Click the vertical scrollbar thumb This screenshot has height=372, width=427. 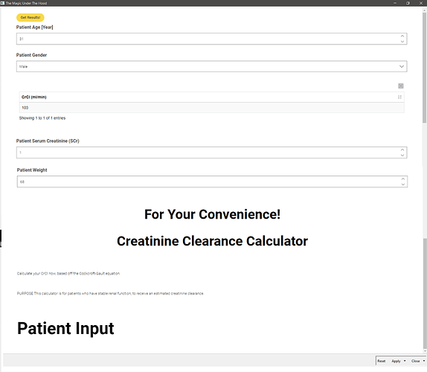pyautogui.click(x=424, y=67)
